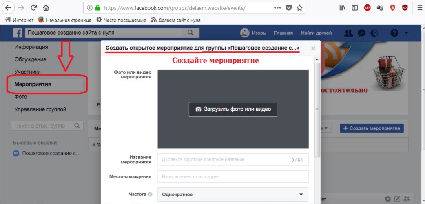The image size is (425, 204).
Task: Select Обсуждение in group sidebar
Action: [30, 59]
